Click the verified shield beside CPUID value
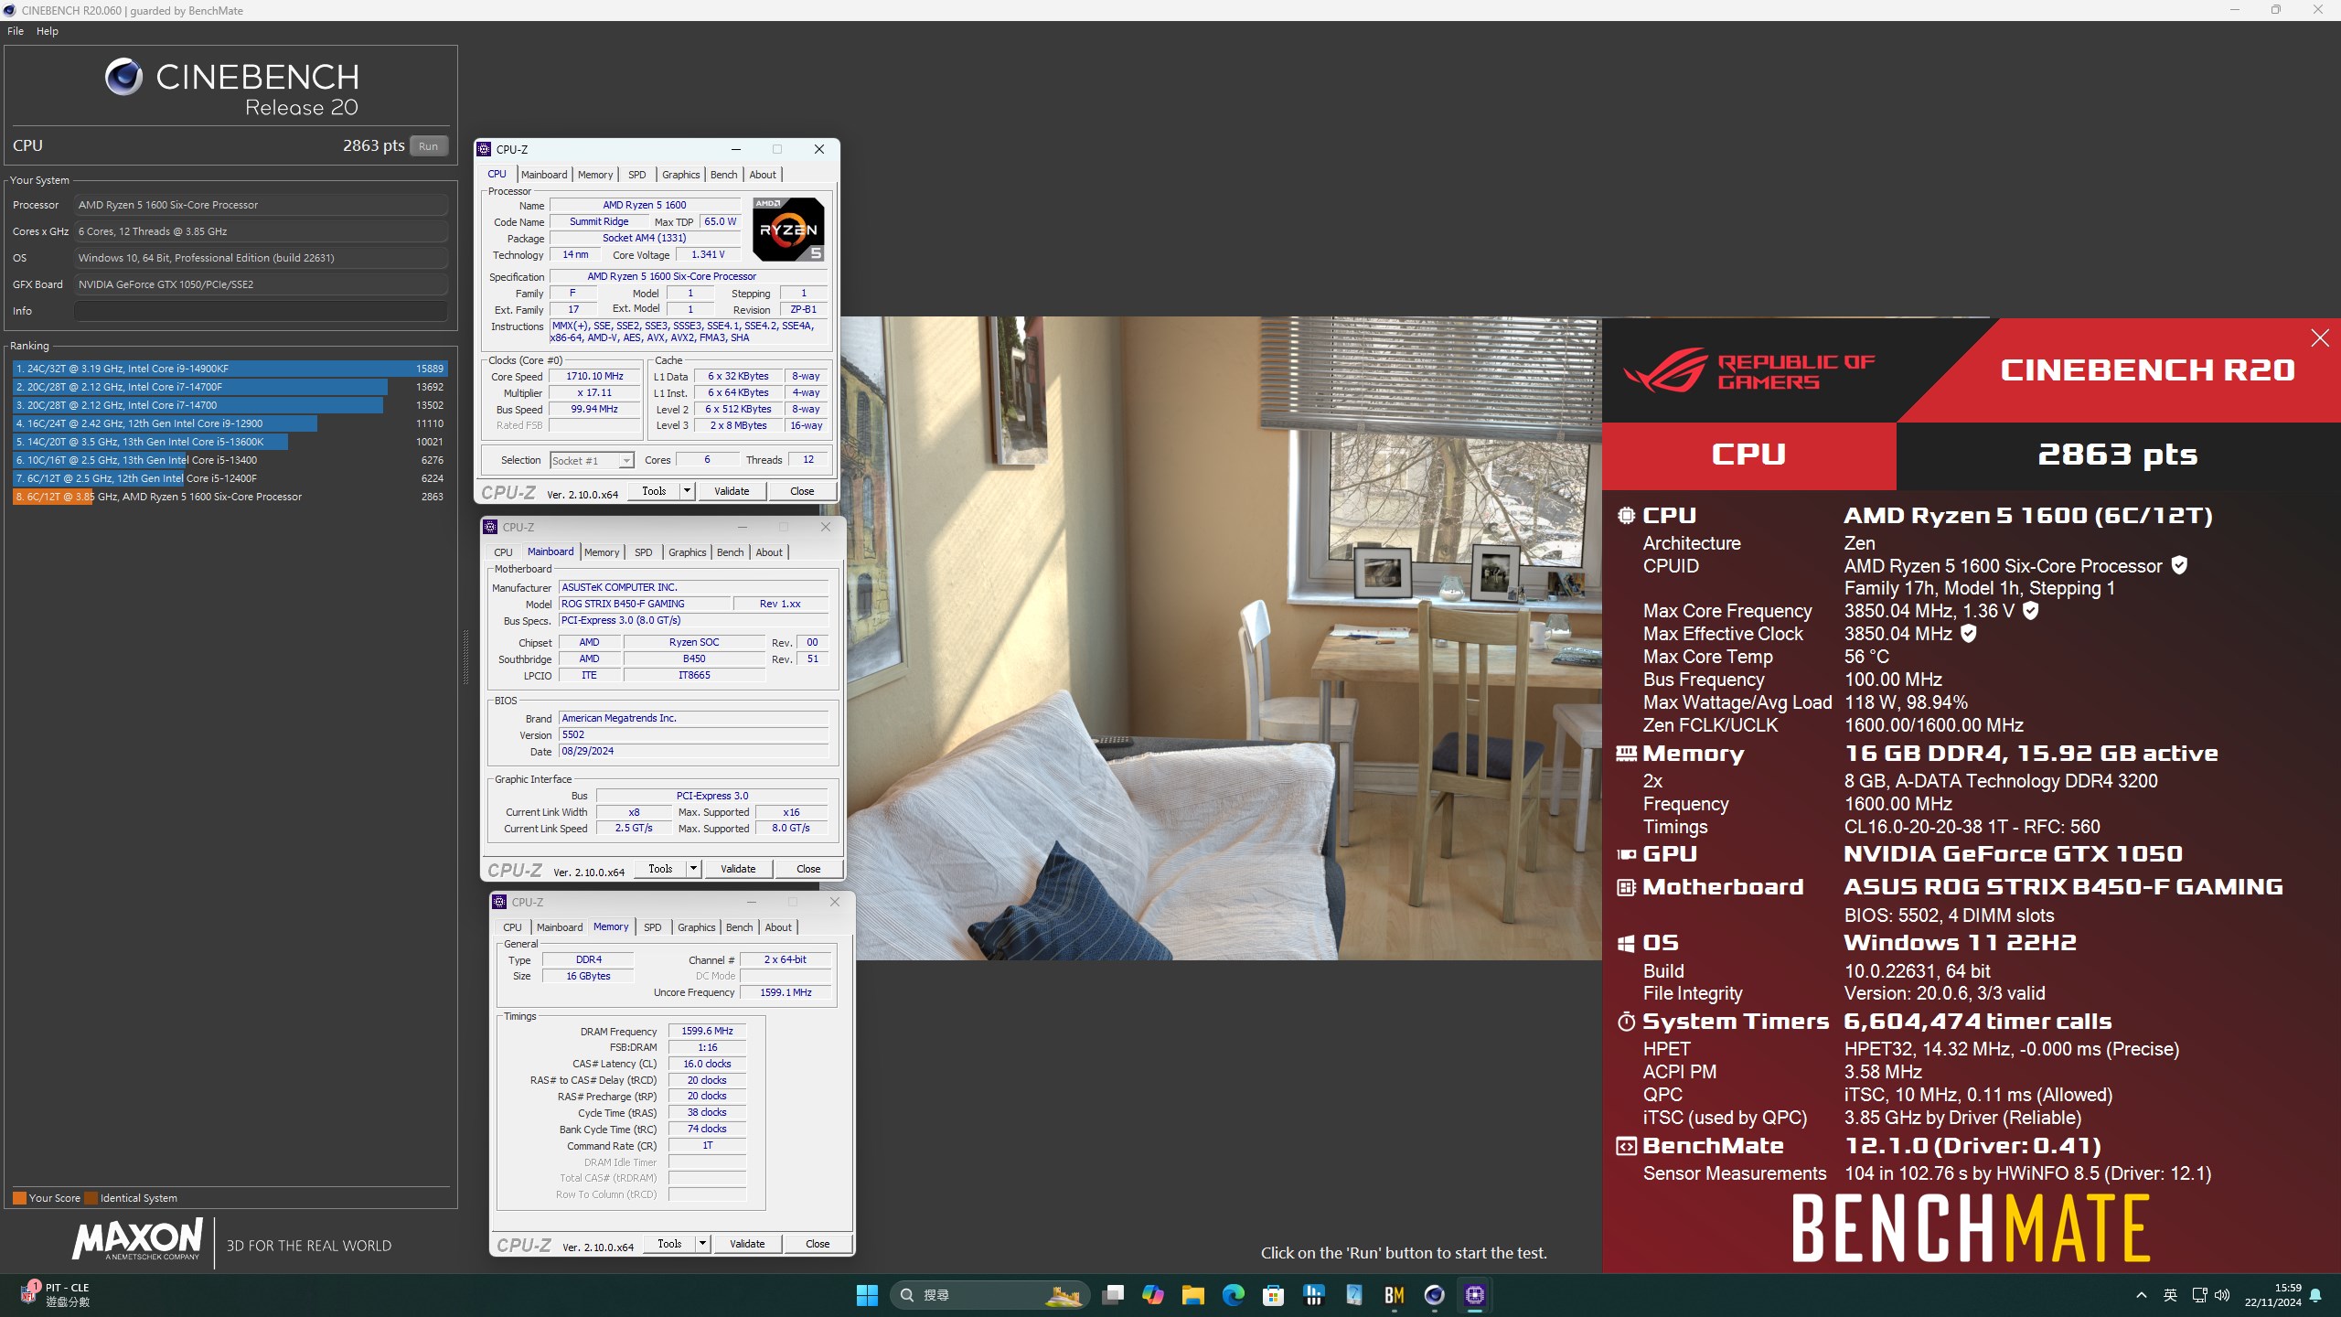 tap(2179, 565)
